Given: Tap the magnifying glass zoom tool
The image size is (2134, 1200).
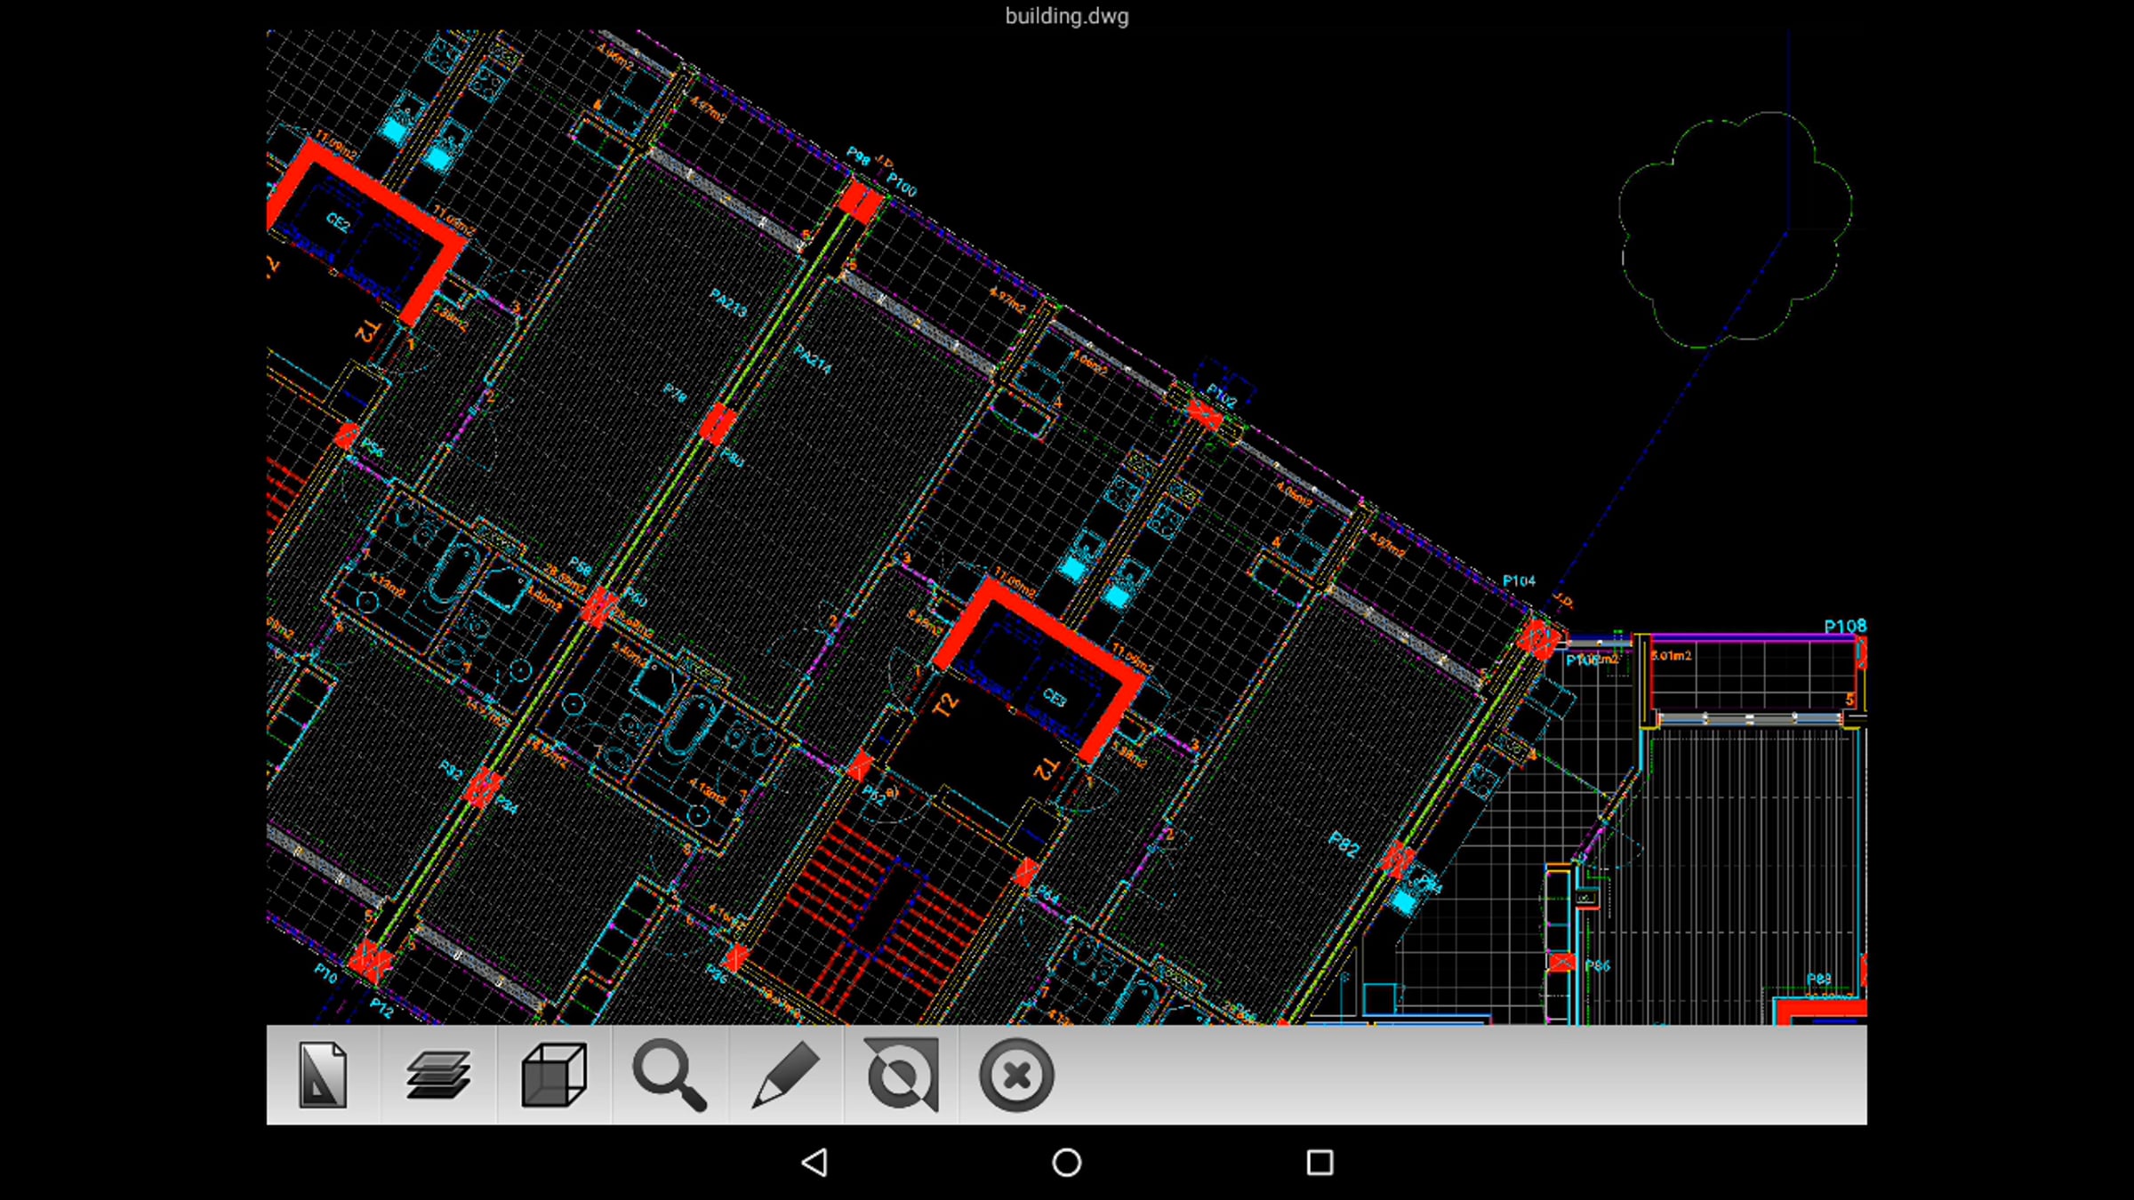Looking at the screenshot, I should [670, 1075].
